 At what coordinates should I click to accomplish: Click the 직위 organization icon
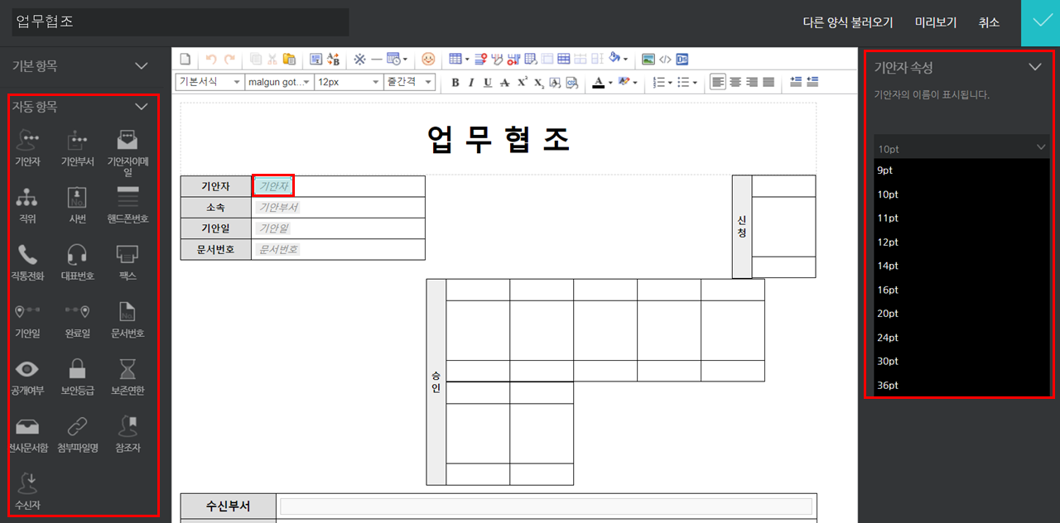[x=27, y=199]
